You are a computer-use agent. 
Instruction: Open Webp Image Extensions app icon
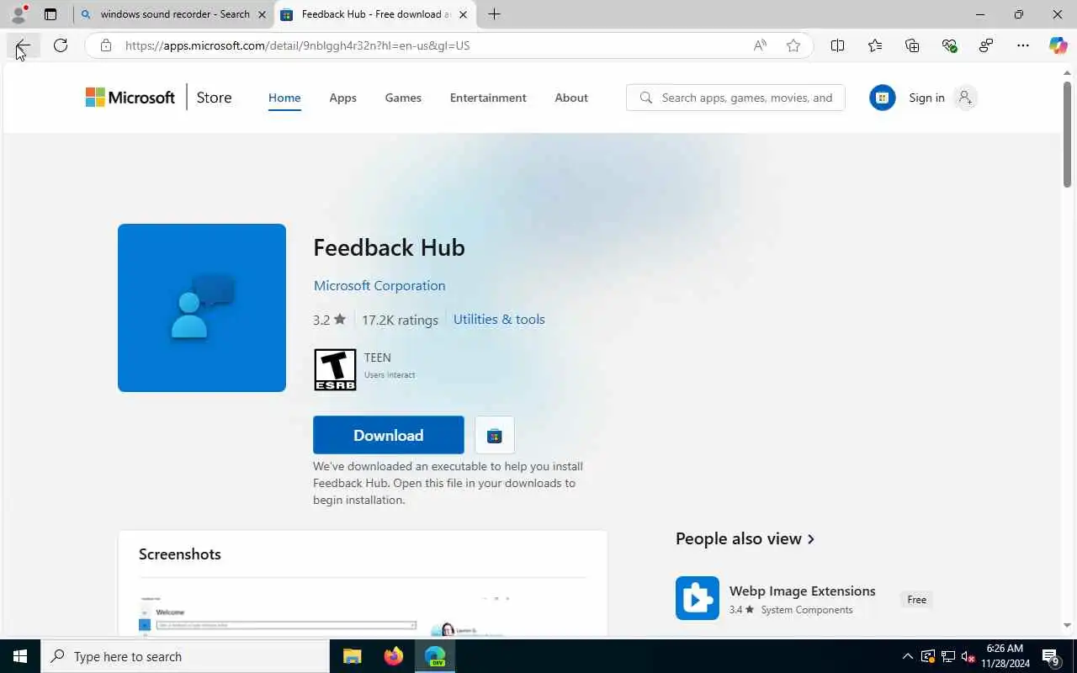tap(698, 598)
